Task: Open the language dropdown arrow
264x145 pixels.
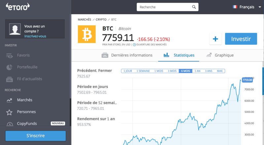Action: coord(260,7)
